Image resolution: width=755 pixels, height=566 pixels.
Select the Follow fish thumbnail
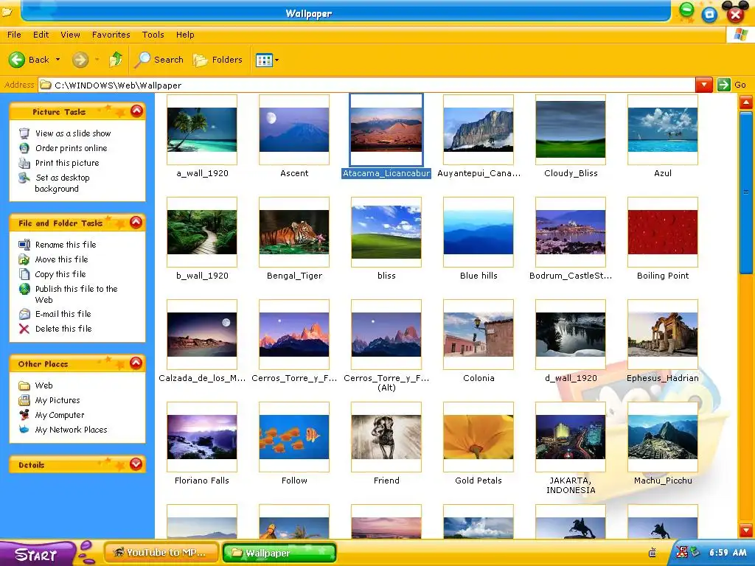tap(294, 437)
